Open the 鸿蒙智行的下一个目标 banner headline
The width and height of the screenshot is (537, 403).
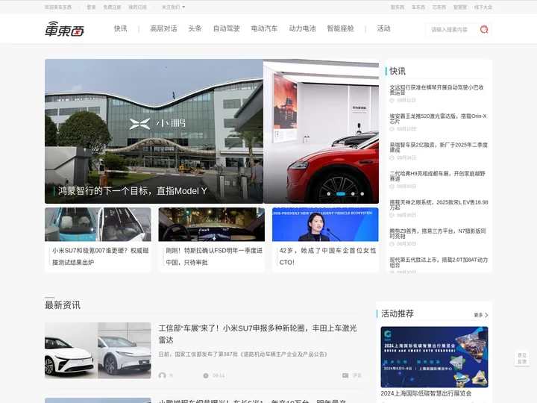click(133, 191)
